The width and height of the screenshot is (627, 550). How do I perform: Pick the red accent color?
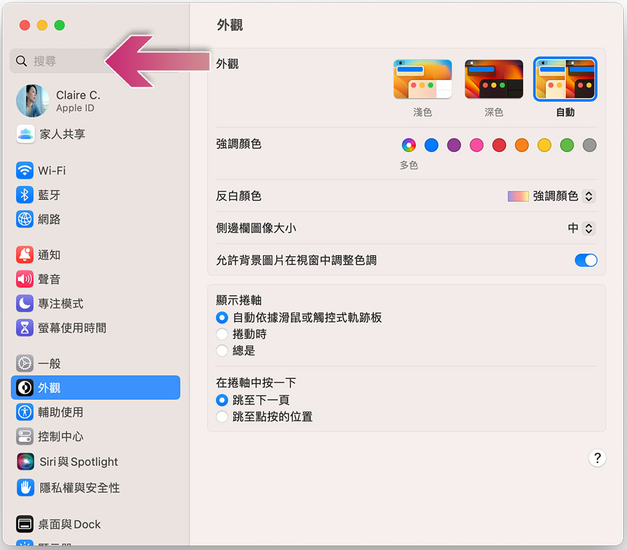(499, 145)
